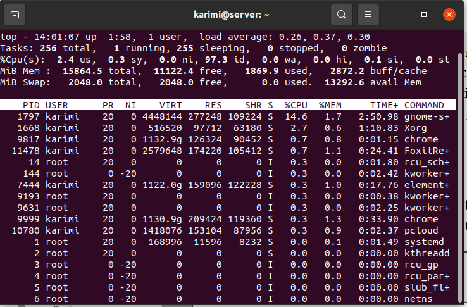Maximize the terminal window
The height and width of the screenshot is (307, 467).
coord(424,15)
